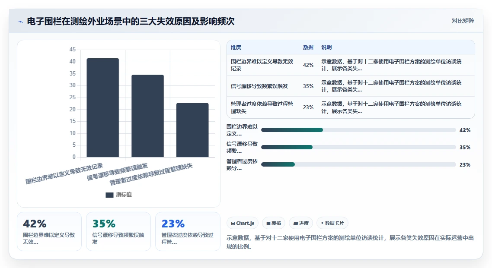This screenshot has height=268, width=492.
Task: Click the 35% value in the table
Action: click(308, 86)
